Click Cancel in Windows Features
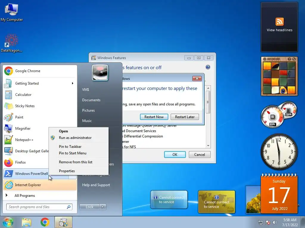This screenshot has width=305, height=228. click(200, 154)
